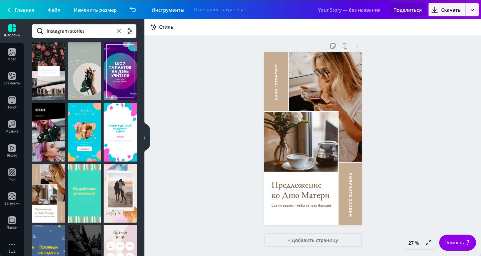Screen dimensions: 481x256
Task: Click the + Добавить страницу button
Action: tap(313, 240)
